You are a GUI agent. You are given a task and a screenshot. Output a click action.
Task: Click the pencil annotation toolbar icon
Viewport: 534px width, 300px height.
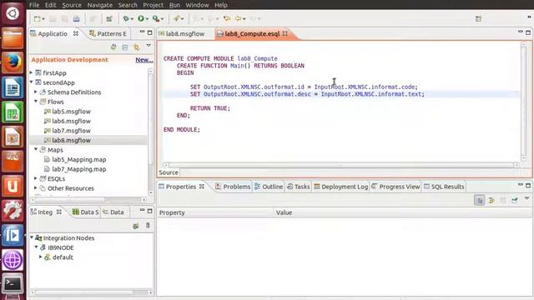coord(176,18)
